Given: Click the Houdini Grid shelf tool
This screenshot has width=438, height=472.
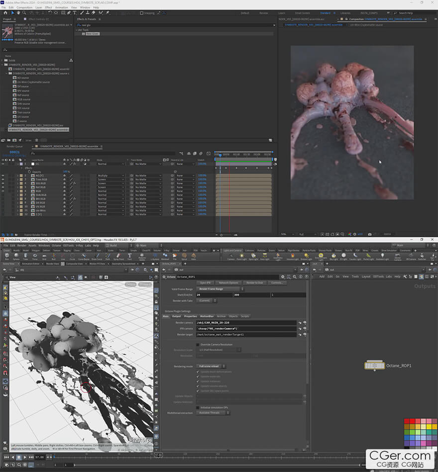Looking at the screenshot, I should pos(44,257).
